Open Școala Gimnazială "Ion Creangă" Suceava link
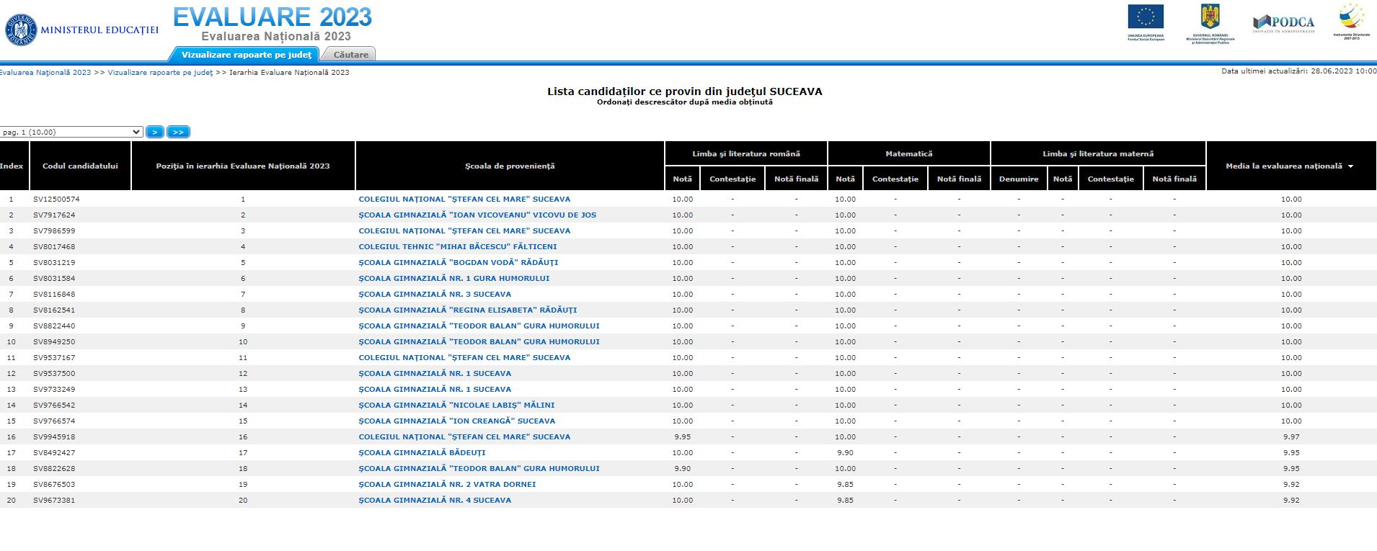 click(457, 421)
